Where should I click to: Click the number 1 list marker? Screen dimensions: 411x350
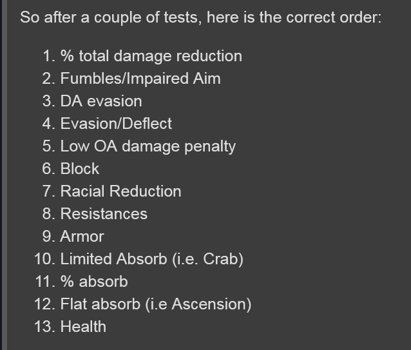coord(49,56)
